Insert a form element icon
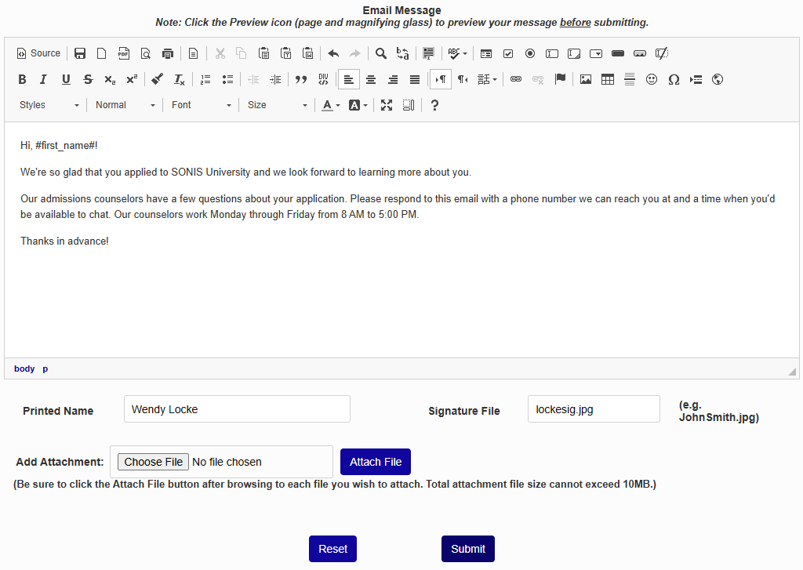 tap(486, 53)
